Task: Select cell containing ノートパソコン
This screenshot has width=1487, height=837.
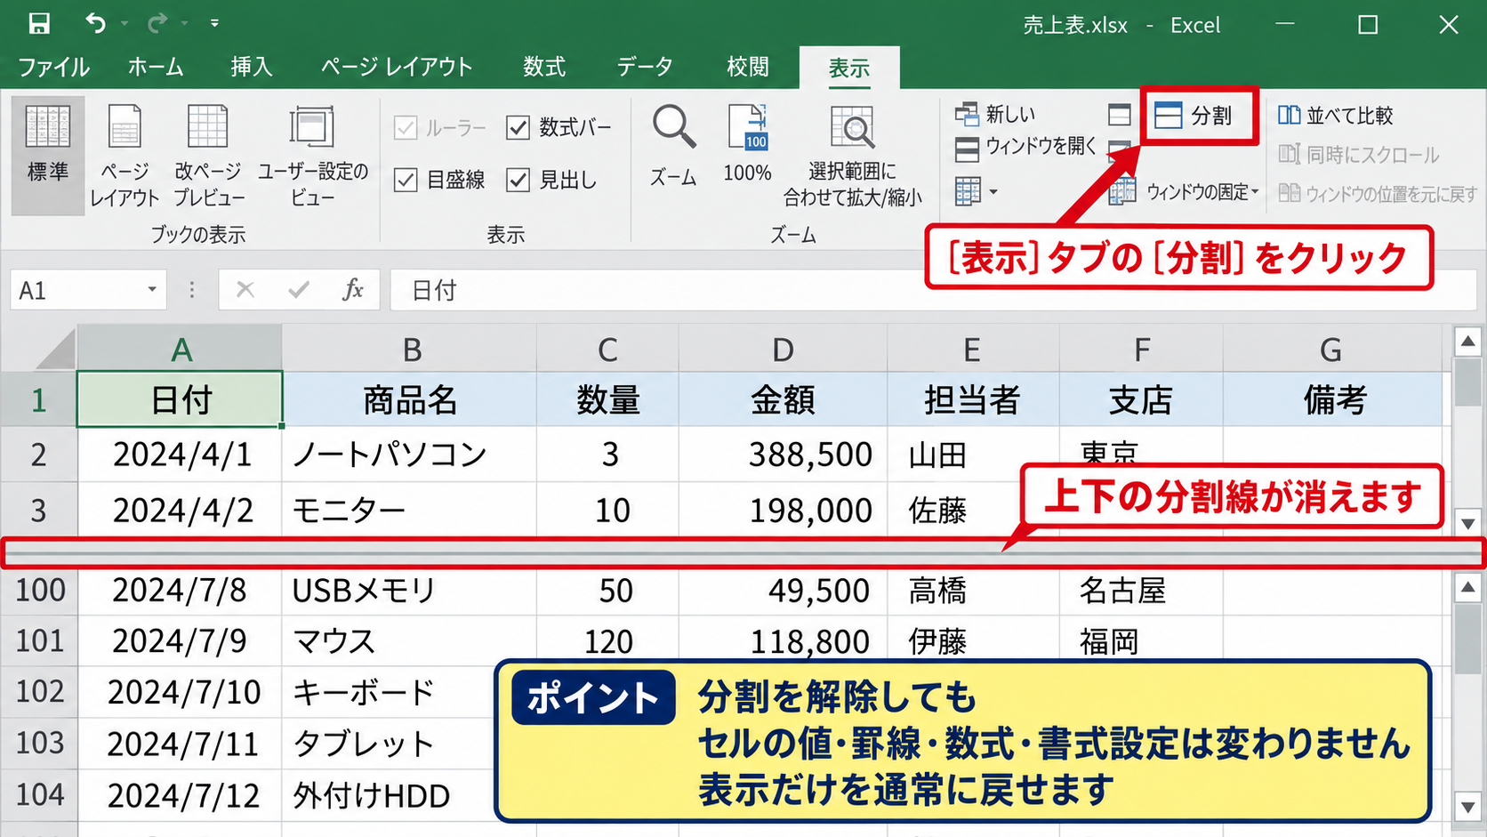Action: [409, 455]
